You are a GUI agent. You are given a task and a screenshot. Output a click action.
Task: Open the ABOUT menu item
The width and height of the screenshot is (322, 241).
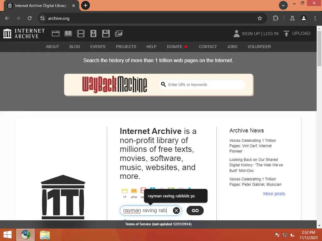point(53,47)
